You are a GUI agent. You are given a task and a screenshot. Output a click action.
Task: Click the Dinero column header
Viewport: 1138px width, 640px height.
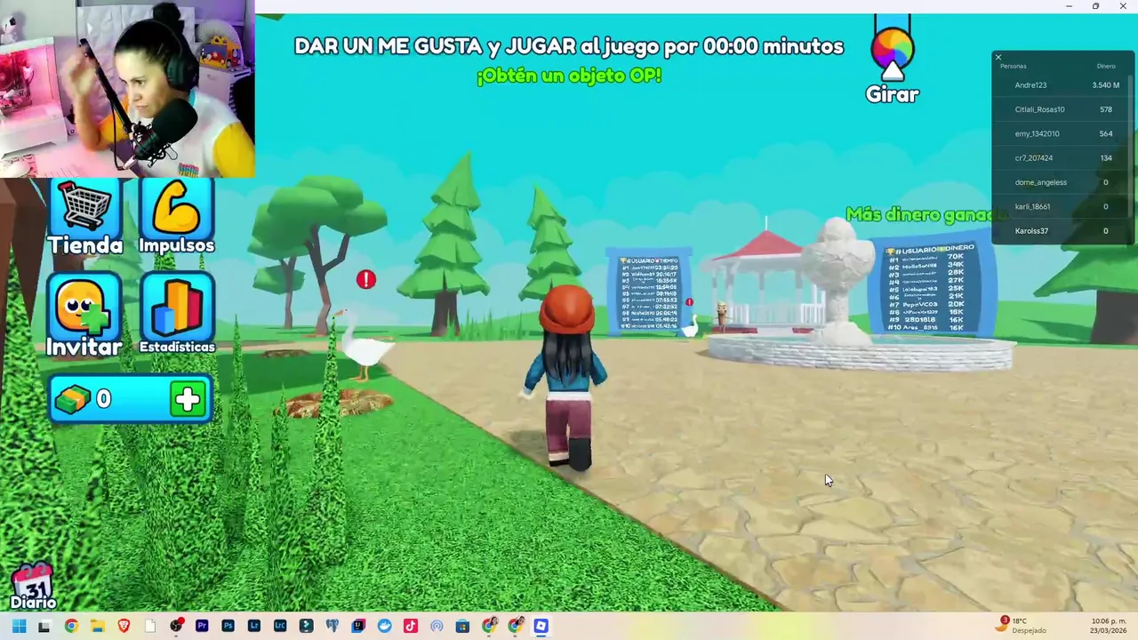pyautogui.click(x=1105, y=67)
